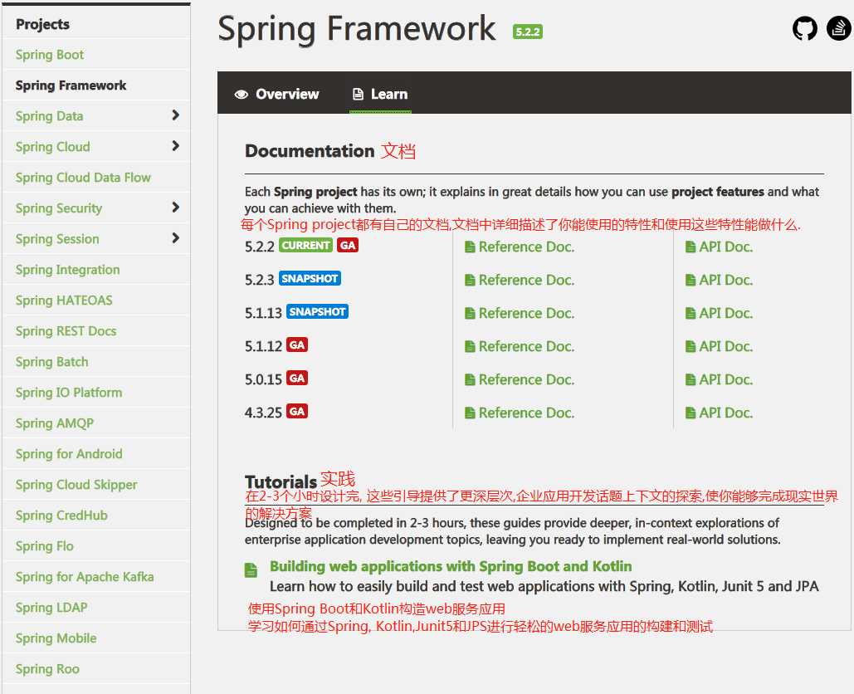This screenshot has height=694, width=854.
Task: Expand the Spring Security submenu arrow
Action: point(175,207)
